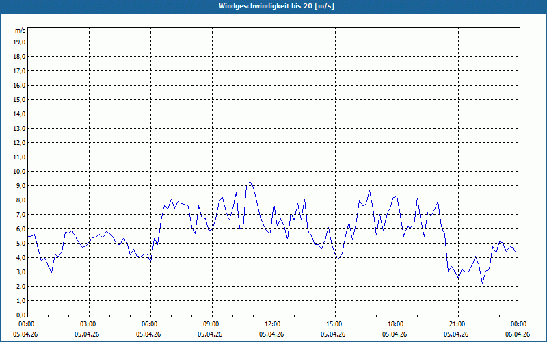Select the "12,0" y-axis label
The image size is (547, 342).
pos(19,143)
